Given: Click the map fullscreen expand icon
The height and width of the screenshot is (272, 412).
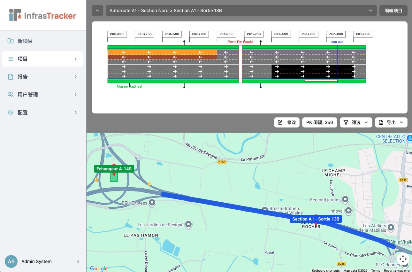Looking at the screenshot, I should (x=403, y=259).
